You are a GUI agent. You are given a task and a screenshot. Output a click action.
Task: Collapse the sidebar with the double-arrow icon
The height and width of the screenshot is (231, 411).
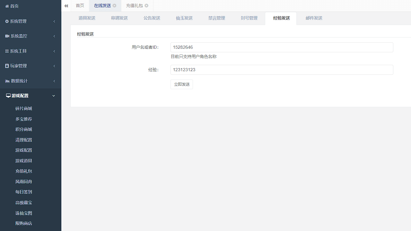(x=66, y=6)
